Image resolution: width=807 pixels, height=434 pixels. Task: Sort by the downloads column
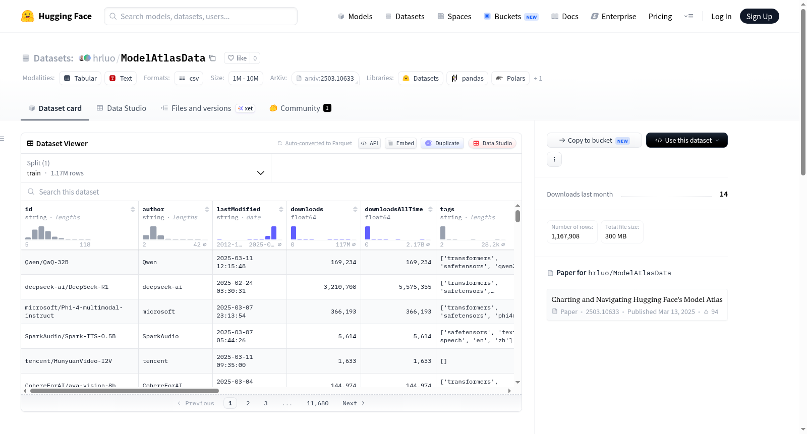[355, 209]
